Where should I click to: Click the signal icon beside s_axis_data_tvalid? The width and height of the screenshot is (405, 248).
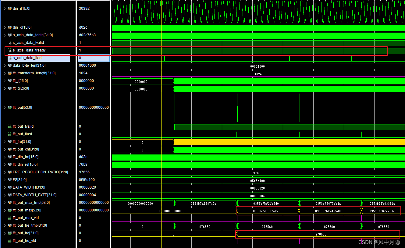tap(10, 43)
